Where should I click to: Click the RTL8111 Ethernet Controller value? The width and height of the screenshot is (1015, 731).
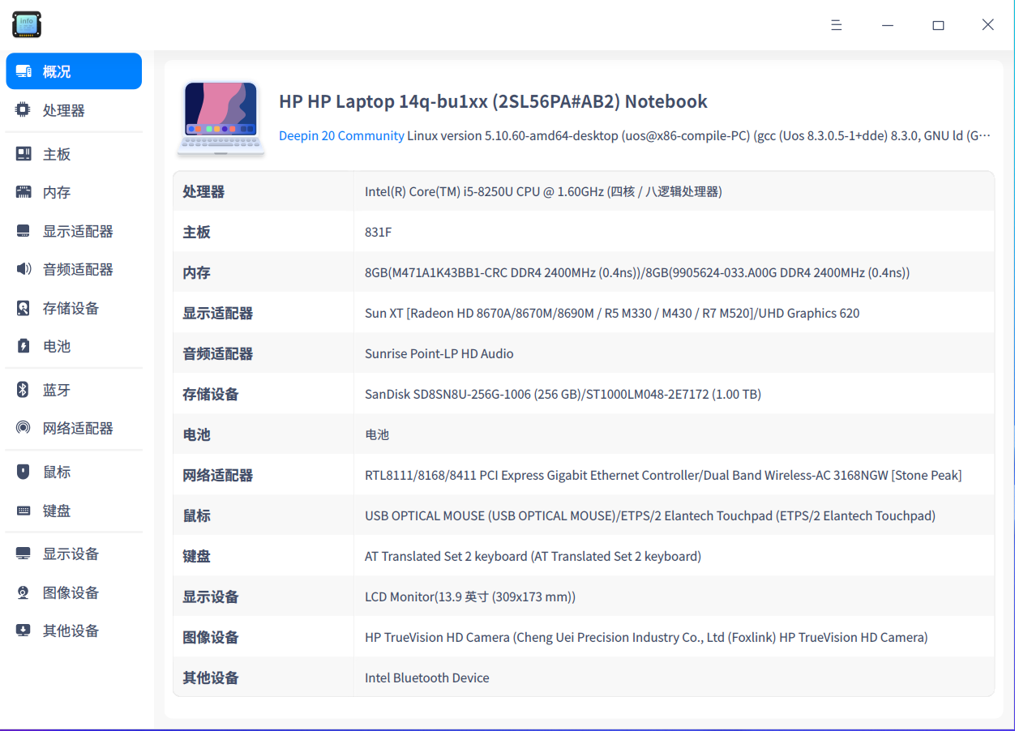tap(663, 475)
